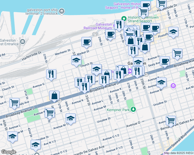Image resolution: width=194 pixels, height=155 pixels.
Task: Click the purple camera pin near 27th St
Action: [x=129, y=71]
